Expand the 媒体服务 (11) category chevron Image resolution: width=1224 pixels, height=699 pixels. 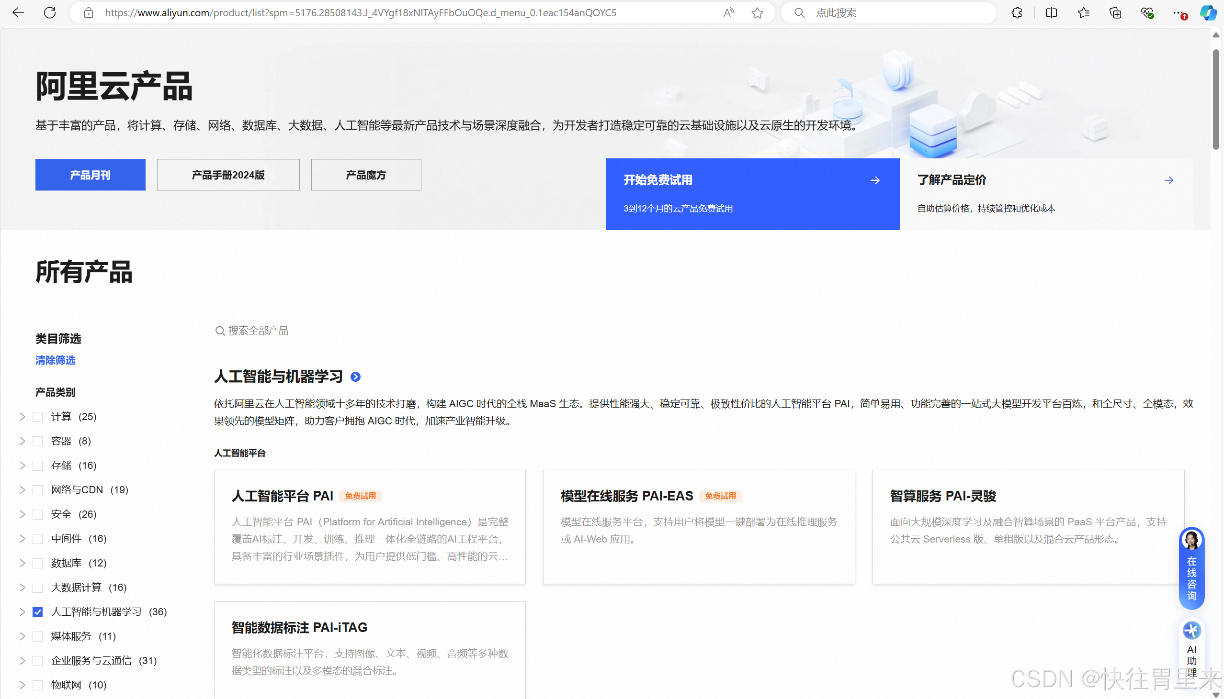22,636
